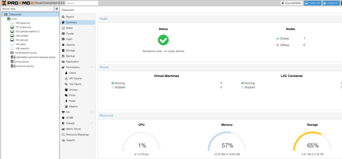
Task: Collapse the Permissions submenu arrow
Action: [92, 67]
